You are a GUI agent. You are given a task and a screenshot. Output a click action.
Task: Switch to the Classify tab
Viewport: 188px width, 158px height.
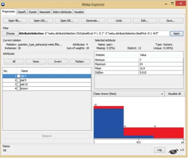click(x=22, y=12)
